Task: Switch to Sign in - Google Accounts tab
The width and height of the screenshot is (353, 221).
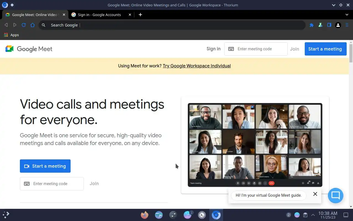Action: click(99, 15)
